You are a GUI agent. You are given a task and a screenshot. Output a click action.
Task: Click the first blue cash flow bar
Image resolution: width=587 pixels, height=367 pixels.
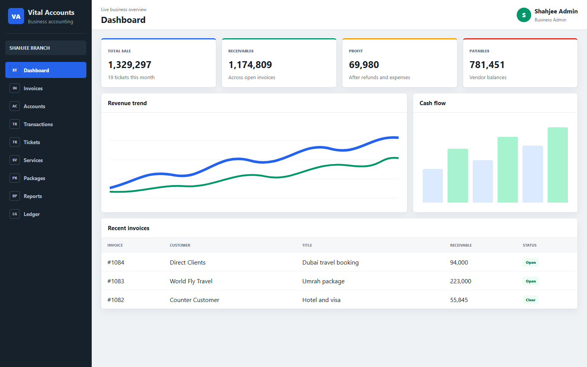[x=433, y=186]
